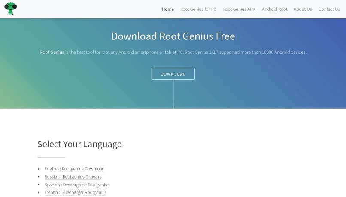Open Spanish : Descarga de Rootgenius link

coord(77,185)
